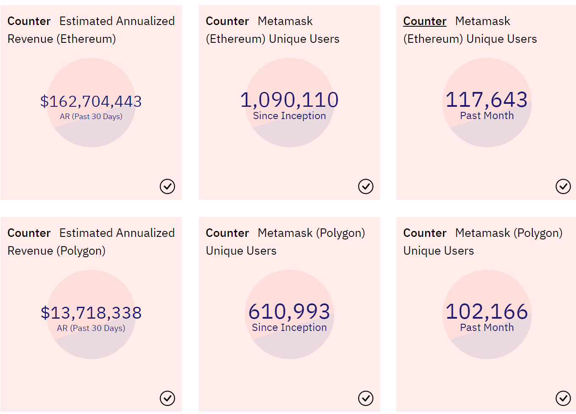Viewport: 576px width, 414px height.
Task: Click Counter label on Polygon Since Inception card
Action: [x=227, y=233]
